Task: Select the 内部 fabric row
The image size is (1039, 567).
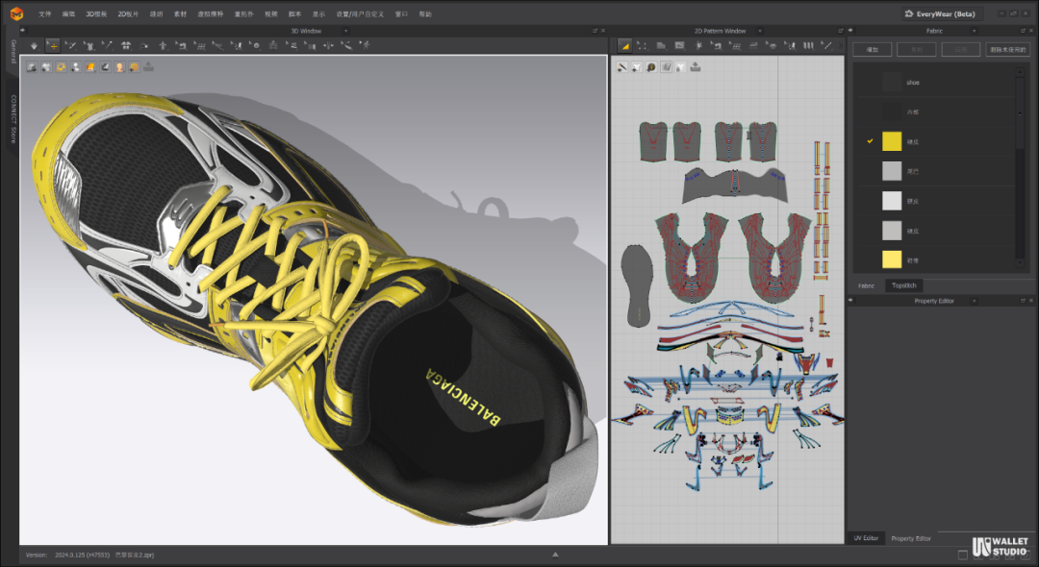Action: 934,111
